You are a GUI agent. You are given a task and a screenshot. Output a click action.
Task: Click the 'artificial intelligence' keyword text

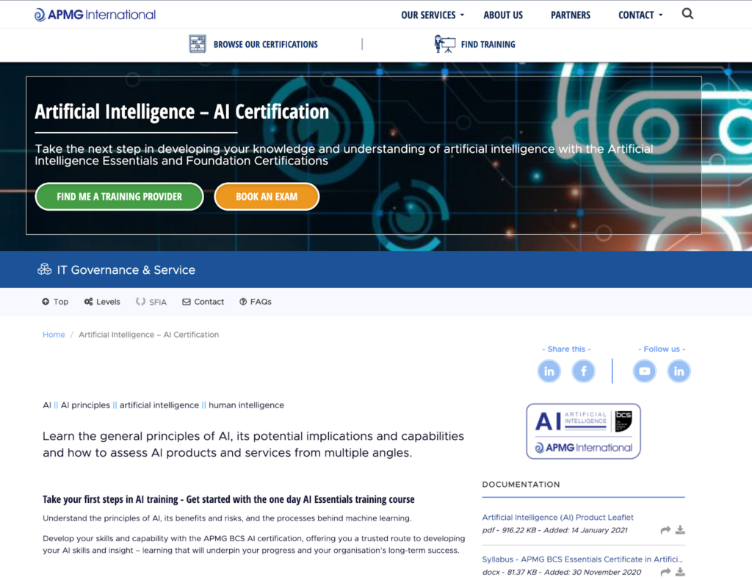[x=159, y=405]
